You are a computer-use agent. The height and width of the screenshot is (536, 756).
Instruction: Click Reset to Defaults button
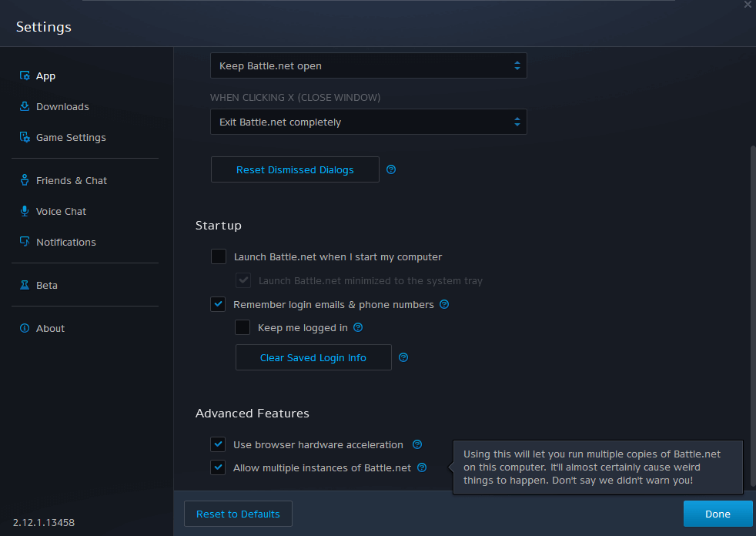238,514
